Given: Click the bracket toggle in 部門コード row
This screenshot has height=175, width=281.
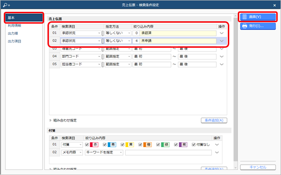Looking at the screenshot, I should click(103, 57).
